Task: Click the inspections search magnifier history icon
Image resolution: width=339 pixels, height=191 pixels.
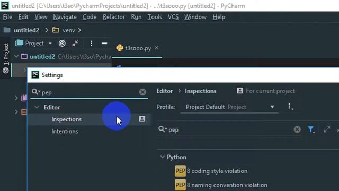Action: click(163, 129)
